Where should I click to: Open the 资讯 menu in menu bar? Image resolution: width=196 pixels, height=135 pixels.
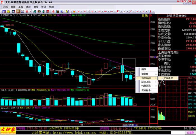[x=43, y=6]
